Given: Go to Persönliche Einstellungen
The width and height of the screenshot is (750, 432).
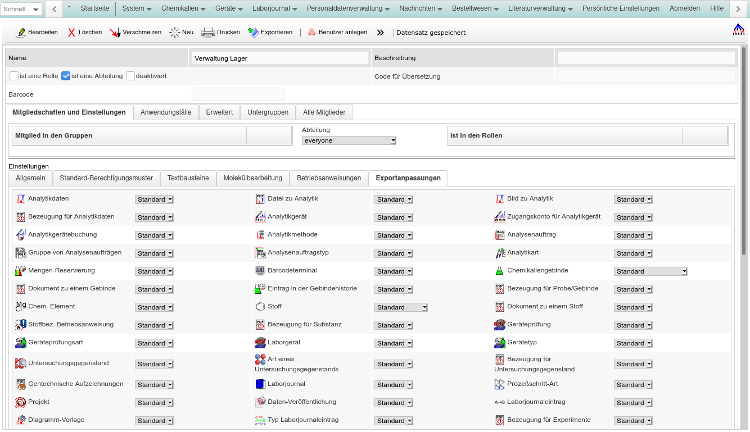Looking at the screenshot, I should point(621,8).
